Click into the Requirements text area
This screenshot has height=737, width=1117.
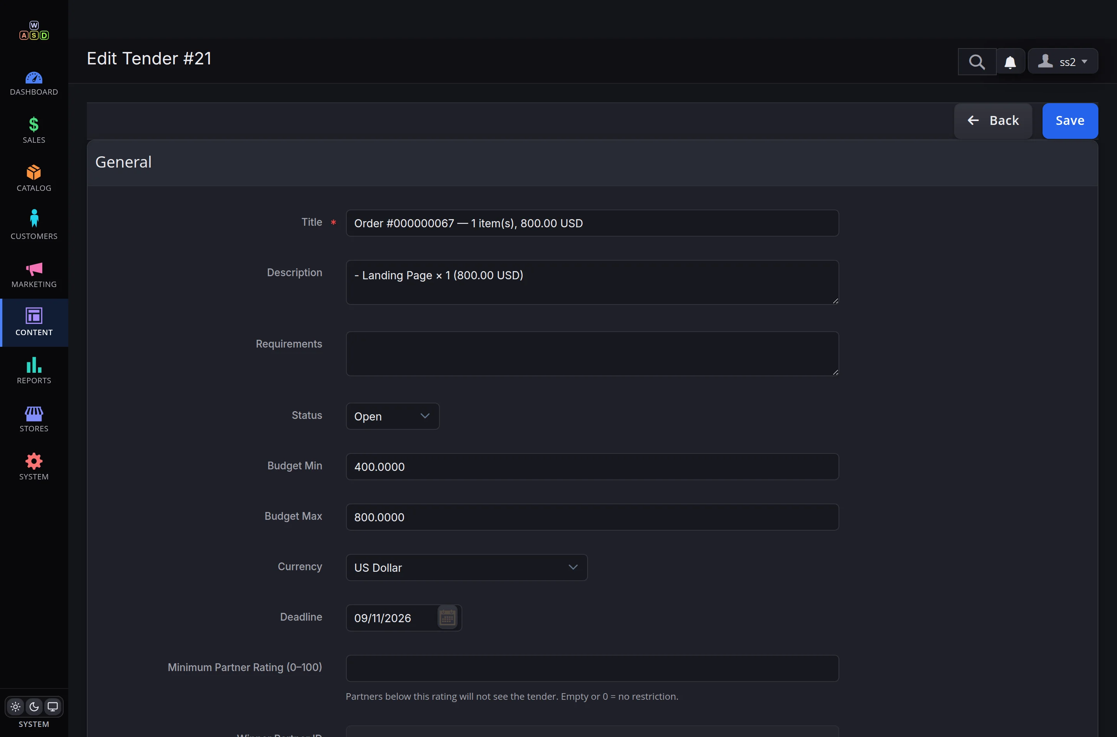click(592, 354)
